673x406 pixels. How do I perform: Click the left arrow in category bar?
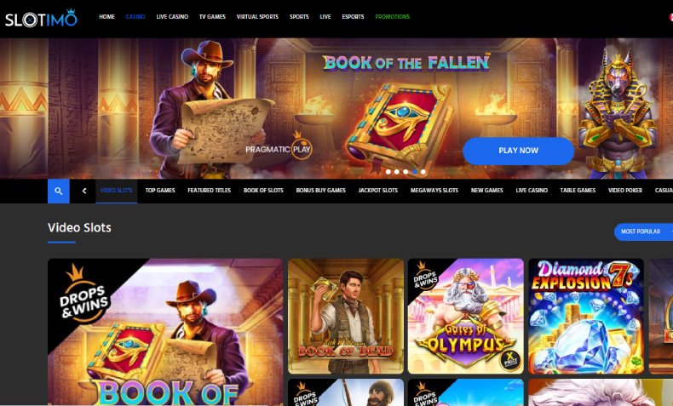coord(84,191)
